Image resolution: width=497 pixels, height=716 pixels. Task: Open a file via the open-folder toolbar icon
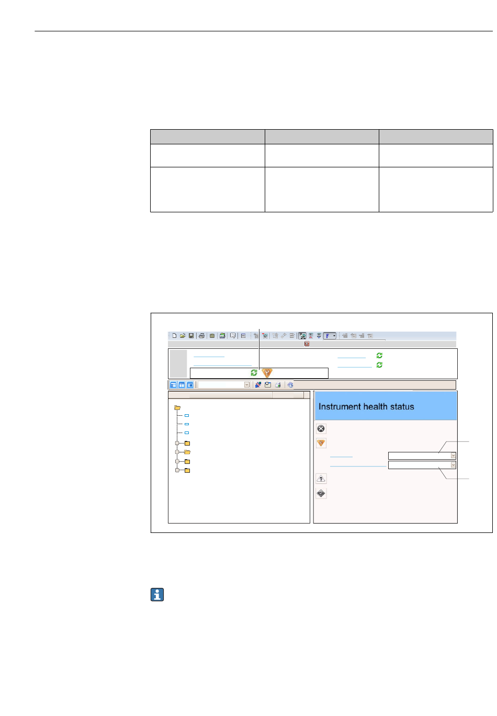[183, 336]
